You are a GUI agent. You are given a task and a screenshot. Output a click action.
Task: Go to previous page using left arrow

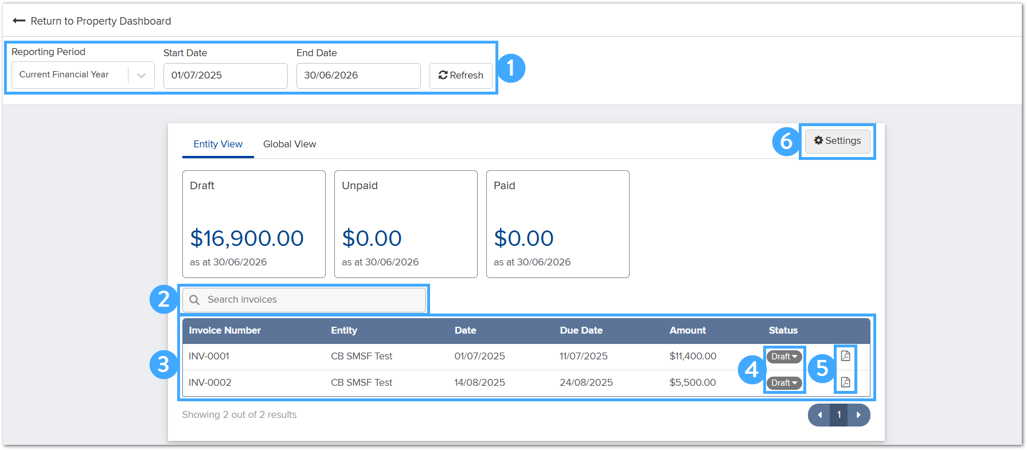point(819,415)
